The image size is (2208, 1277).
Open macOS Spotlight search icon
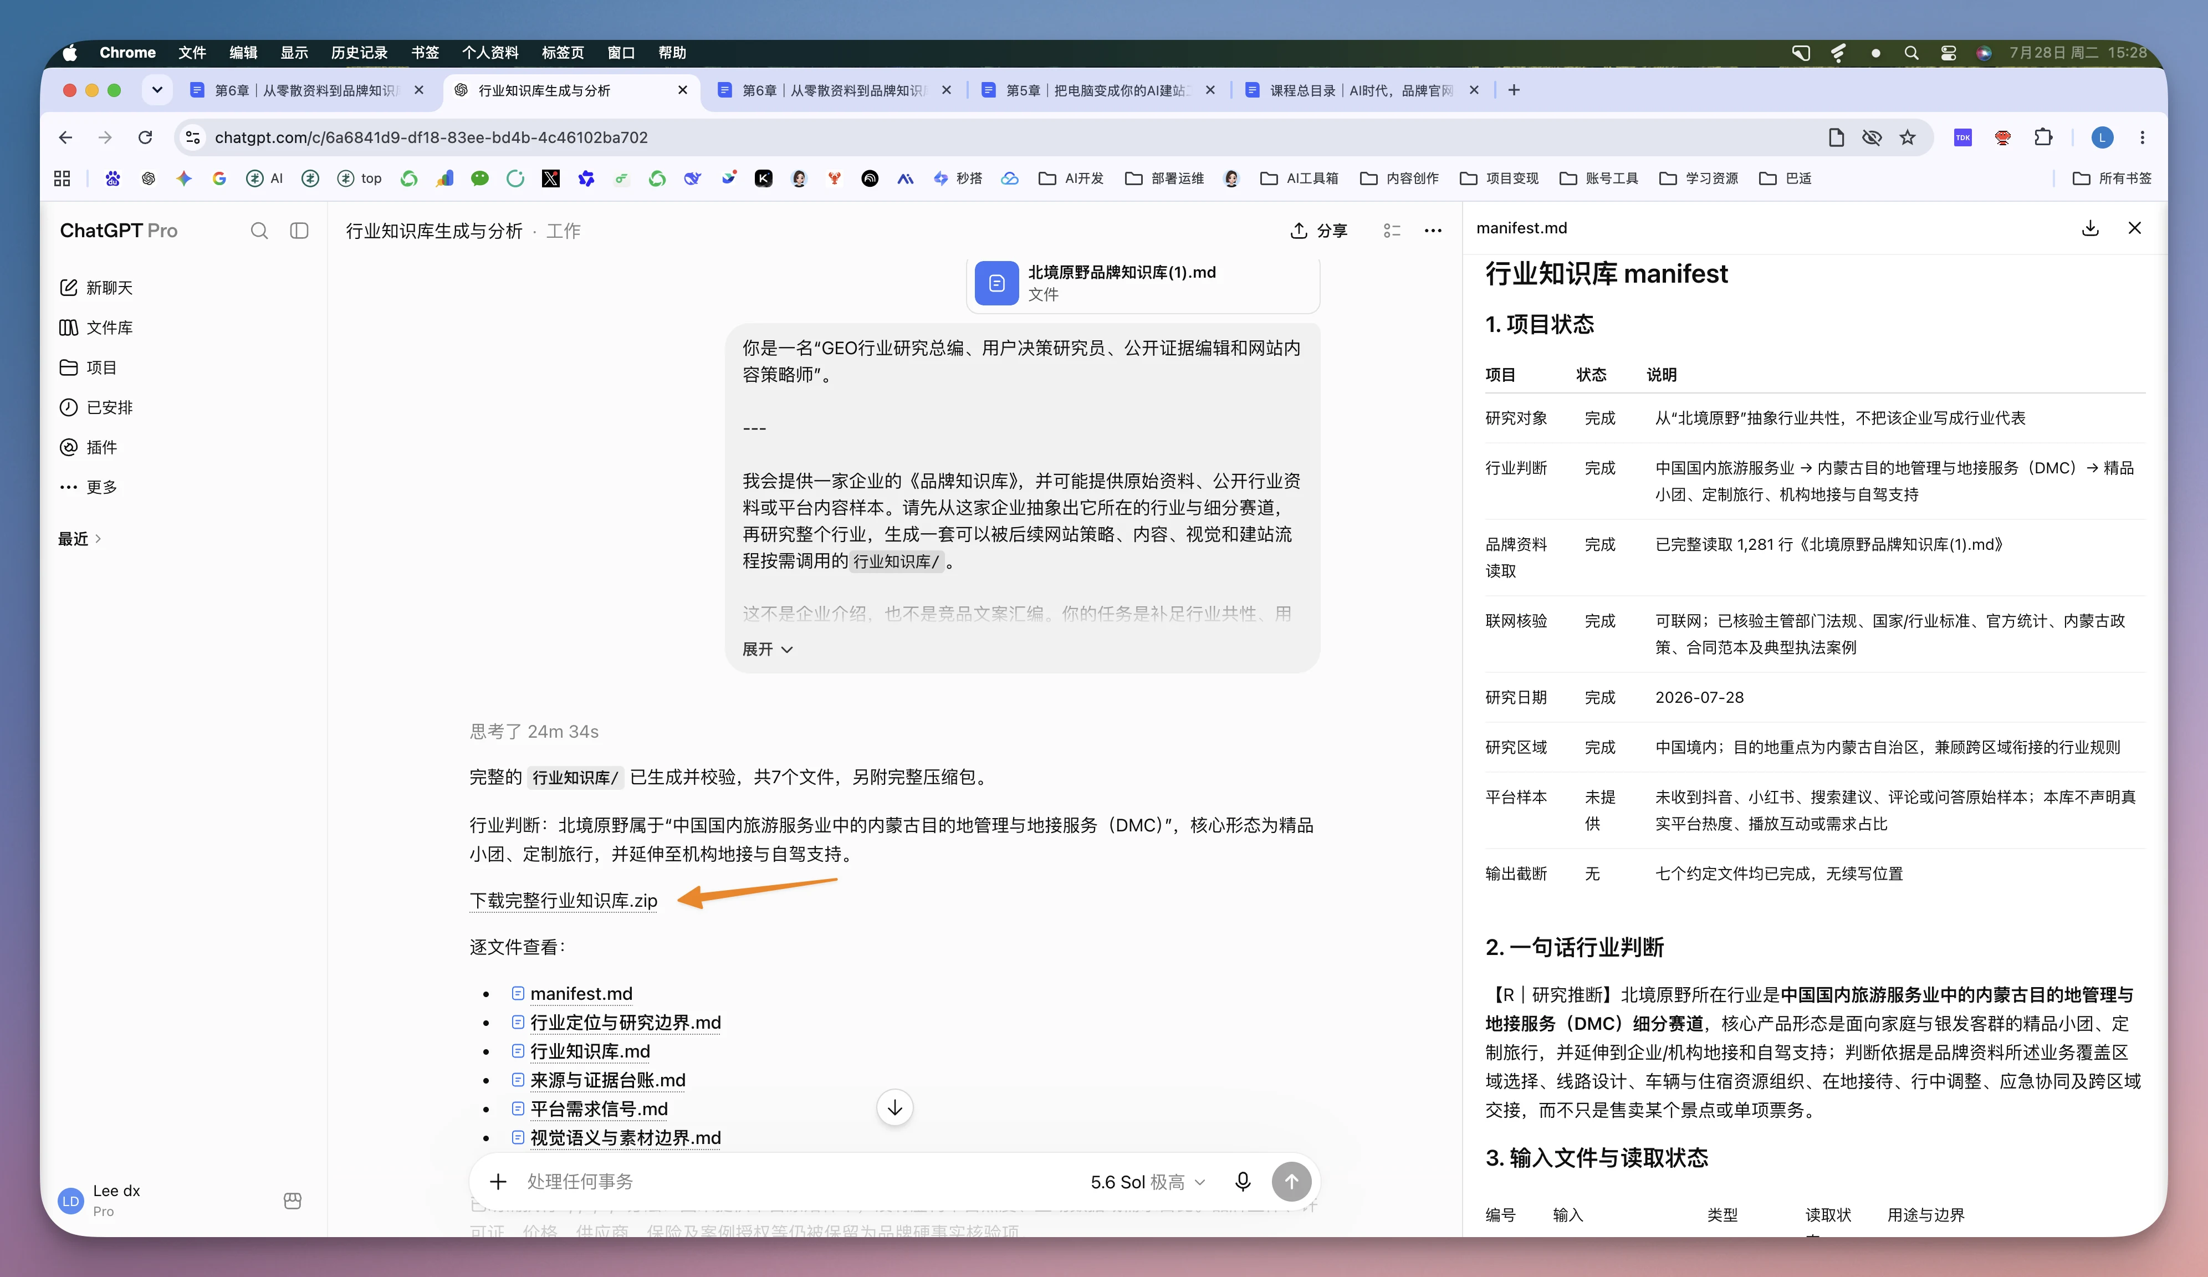click(1911, 53)
